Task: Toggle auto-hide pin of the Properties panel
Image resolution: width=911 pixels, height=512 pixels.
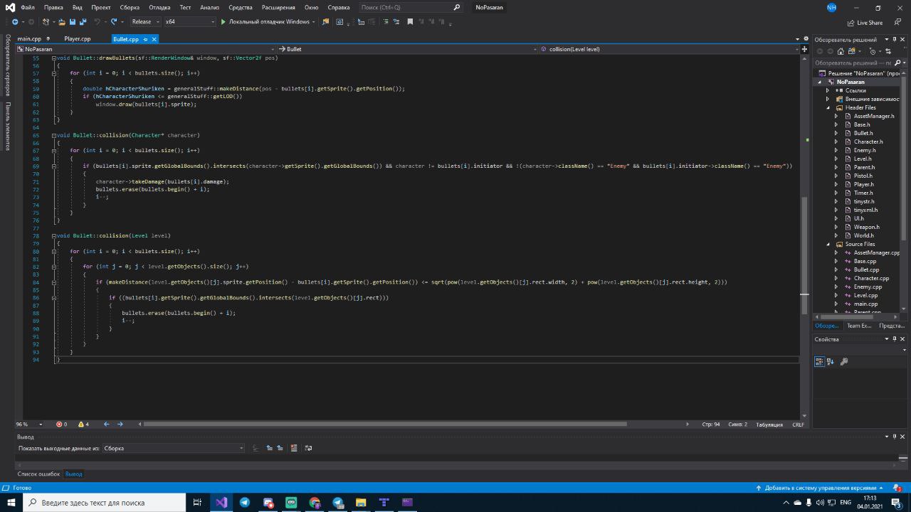Action: point(895,339)
